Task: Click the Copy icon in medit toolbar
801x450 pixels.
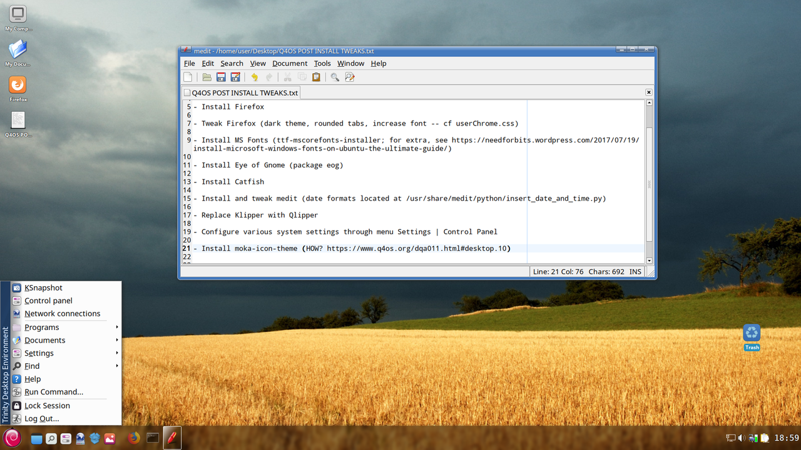Action: (x=302, y=77)
